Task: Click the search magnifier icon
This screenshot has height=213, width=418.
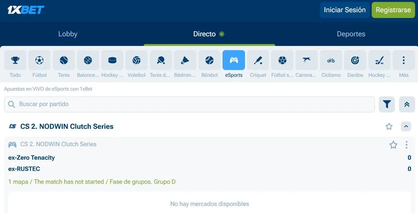Action: (x=12, y=104)
